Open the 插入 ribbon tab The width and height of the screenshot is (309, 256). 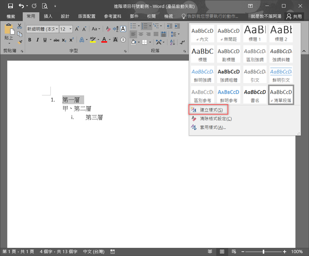(x=48, y=16)
